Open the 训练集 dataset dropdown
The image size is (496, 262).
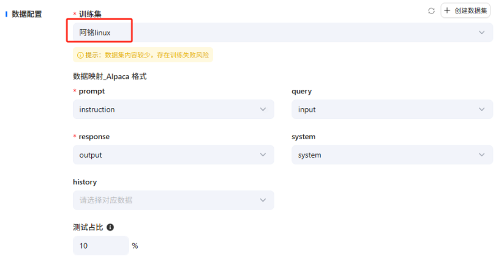click(276, 32)
